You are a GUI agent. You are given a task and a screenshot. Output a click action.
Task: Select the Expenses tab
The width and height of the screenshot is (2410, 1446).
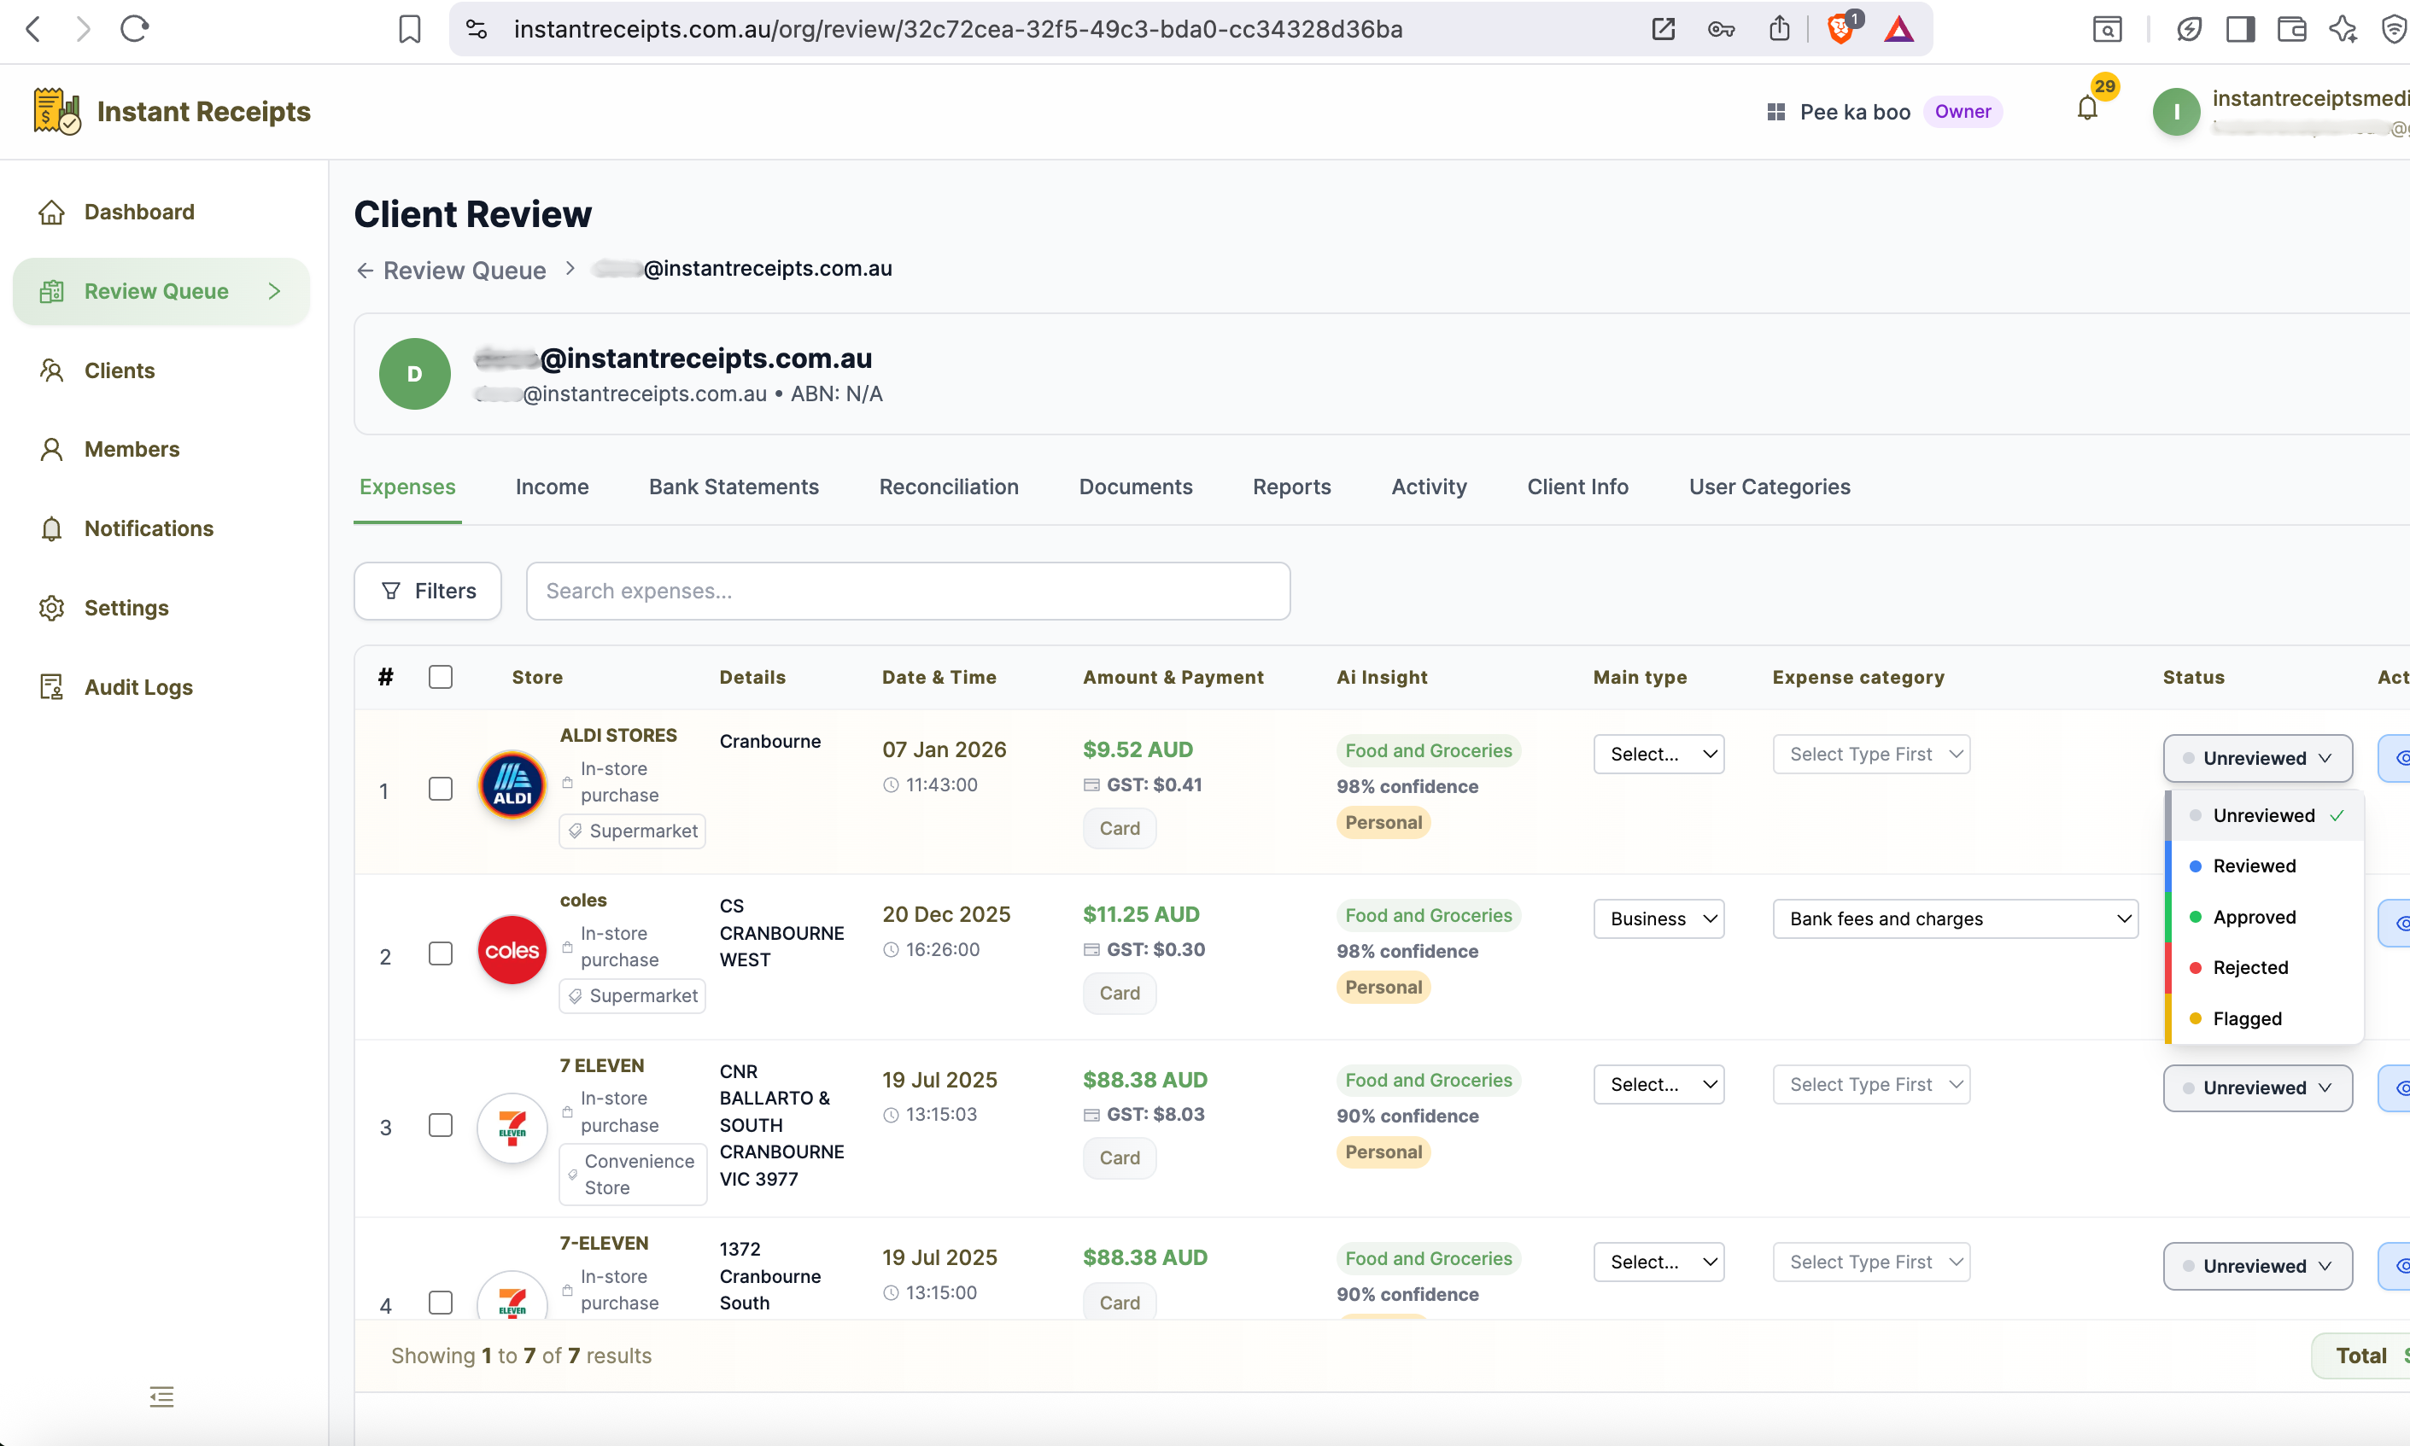(x=407, y=487)
